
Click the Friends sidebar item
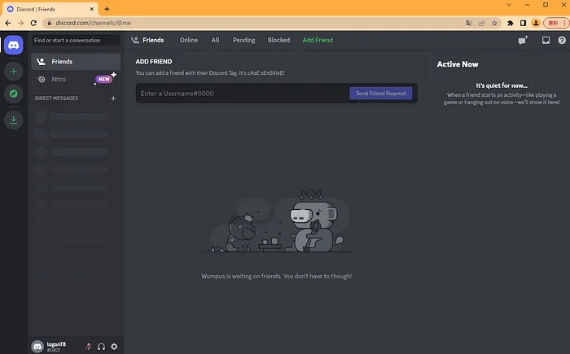click(76, 62)
